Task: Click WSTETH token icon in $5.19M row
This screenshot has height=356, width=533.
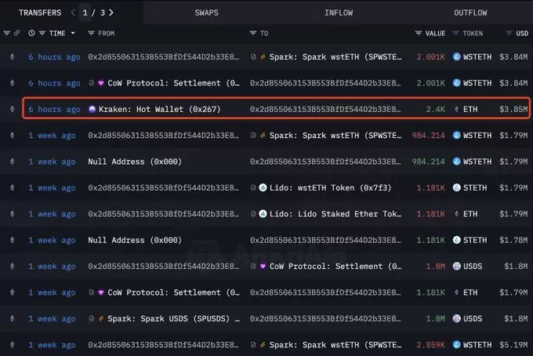Action: [456, 345]
